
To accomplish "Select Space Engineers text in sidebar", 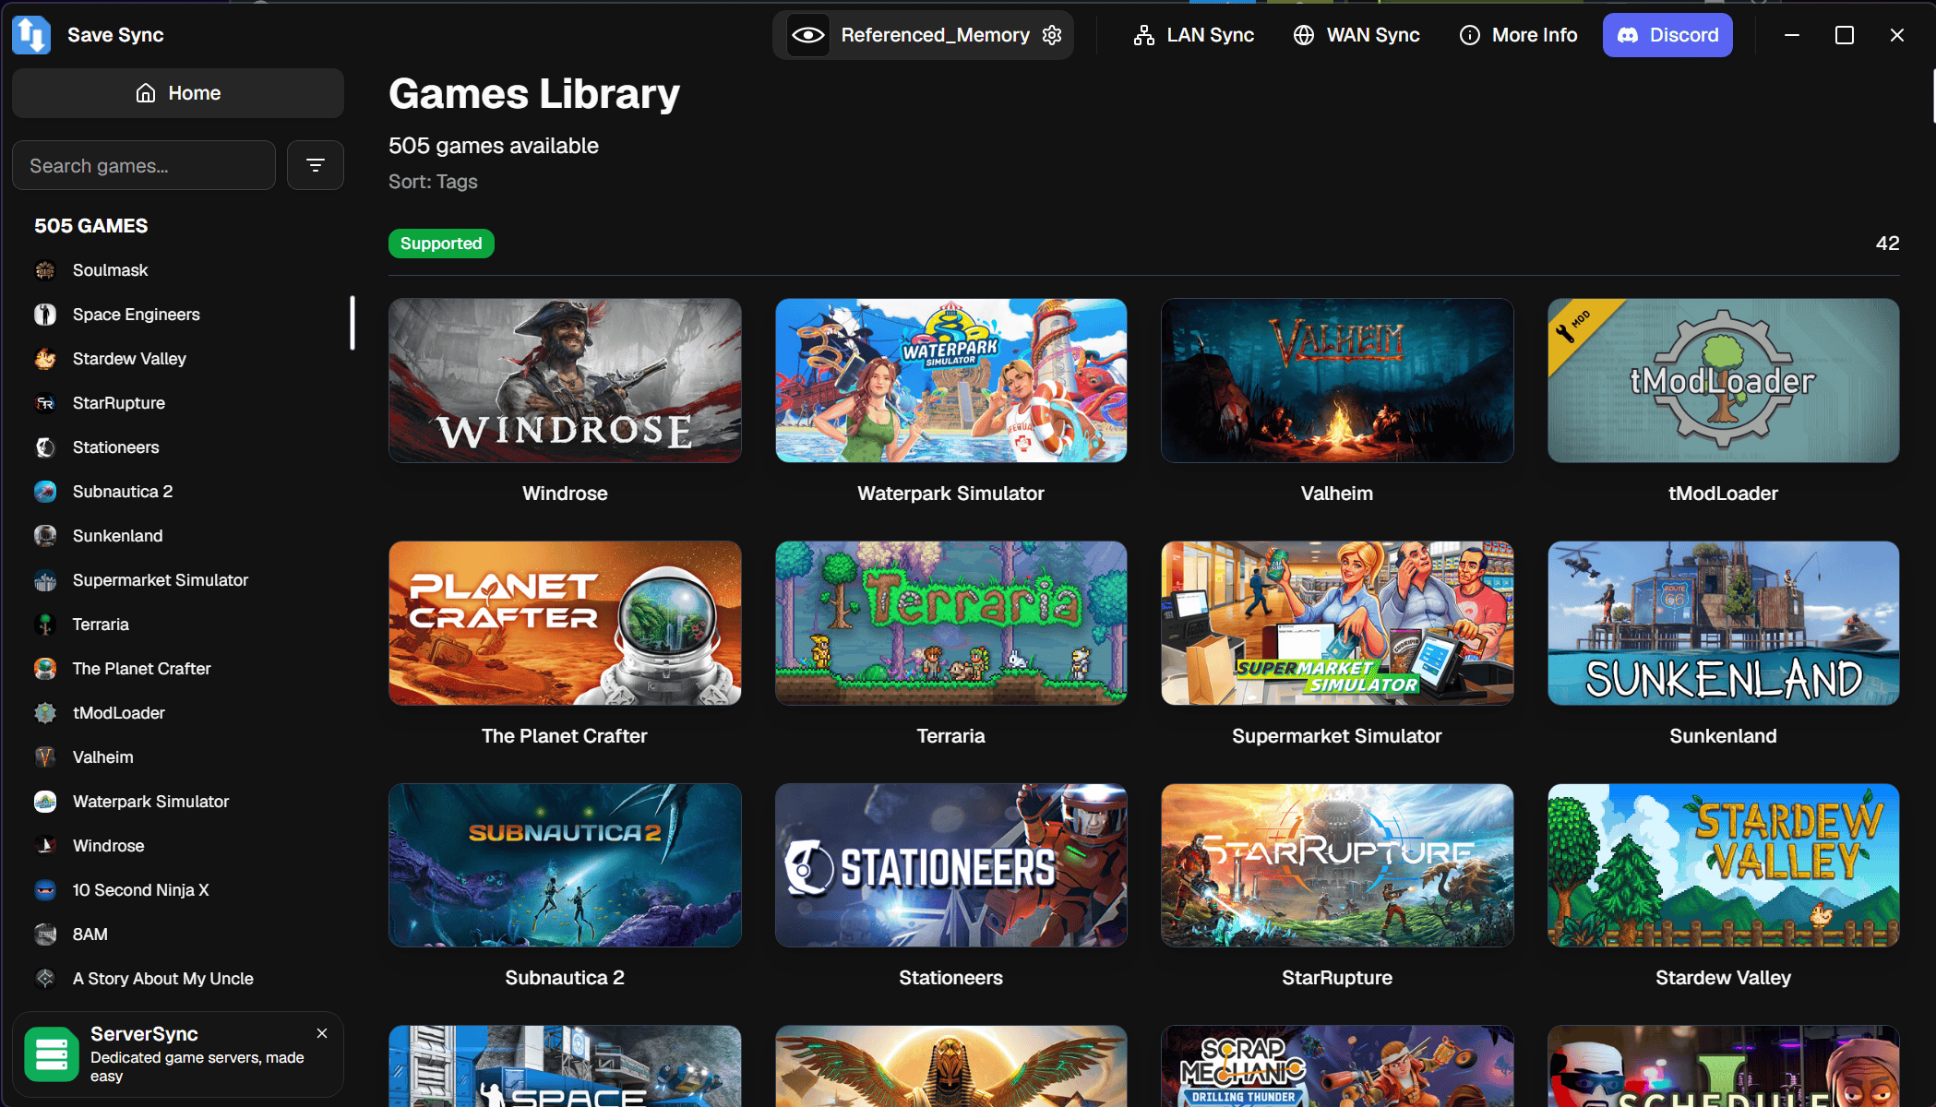I will [137, 315].
